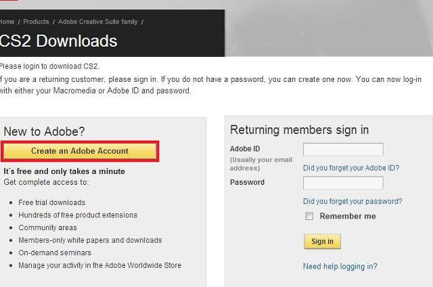Go to Home in the breadcrumb
The width and height of the screenshot is (433, 287).
point(7,22)
